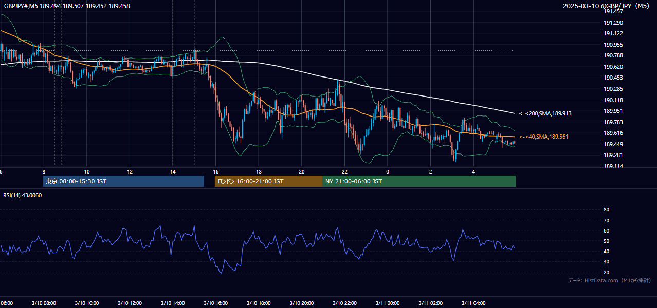Click price axis value 190.285
The height and width of the screenshot is (308, 657).
(613, 89)
